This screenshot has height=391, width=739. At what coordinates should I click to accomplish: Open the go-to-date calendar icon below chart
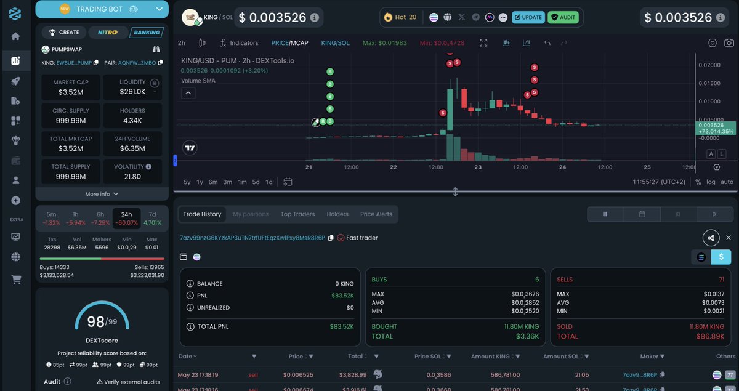coord(288,182)
